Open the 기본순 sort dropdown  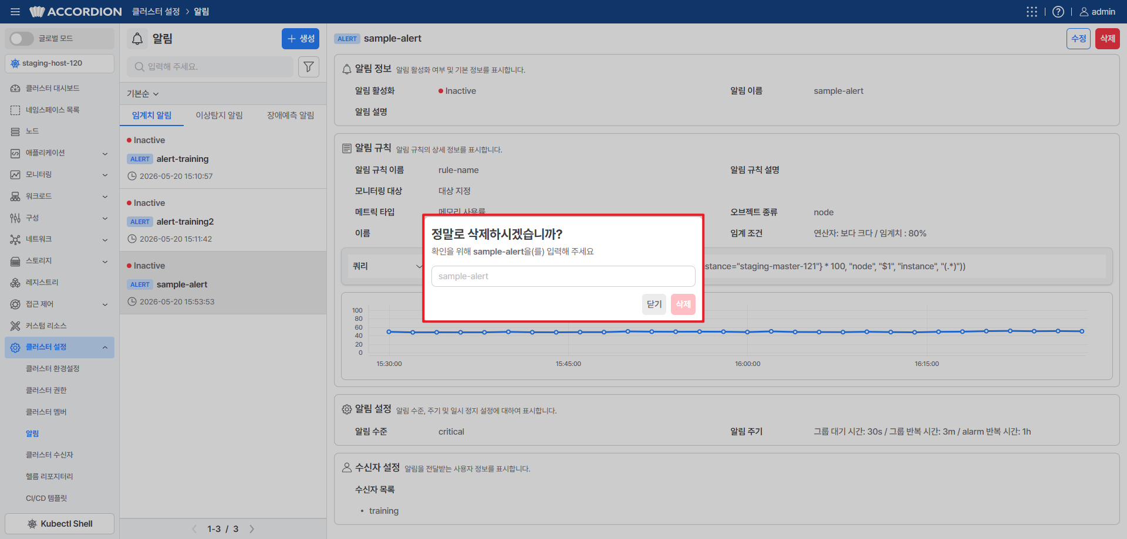pyautogui.click(x=143, y=94)
